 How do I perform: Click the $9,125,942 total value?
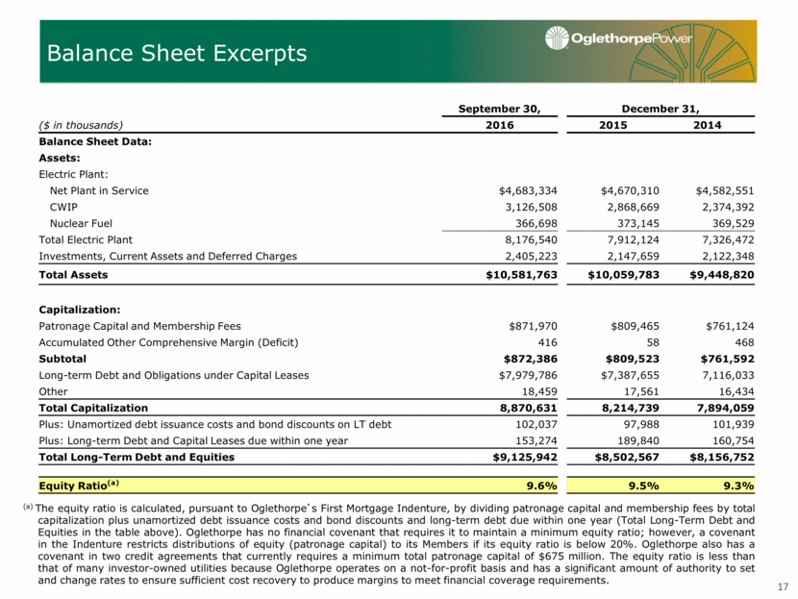[525, 457]
